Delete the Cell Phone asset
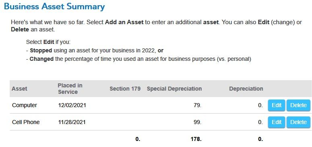 click(x=298, y=122)
